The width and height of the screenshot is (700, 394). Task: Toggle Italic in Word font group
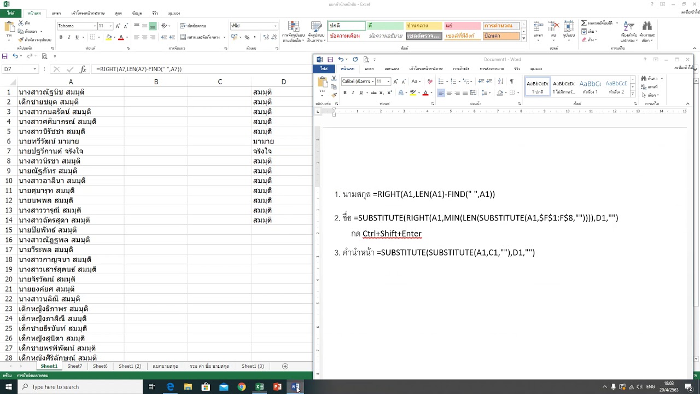pyautogui.click(x=353, y=93)
